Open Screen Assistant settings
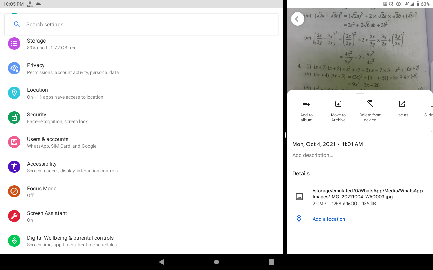The width and height of the screenshot is (433, 270). click(142, 216)
